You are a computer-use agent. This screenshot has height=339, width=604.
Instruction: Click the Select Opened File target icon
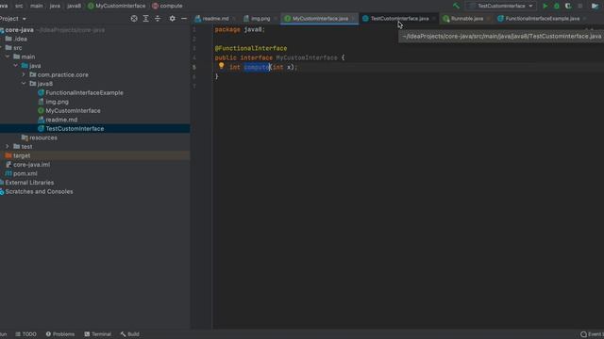[134, 19]
